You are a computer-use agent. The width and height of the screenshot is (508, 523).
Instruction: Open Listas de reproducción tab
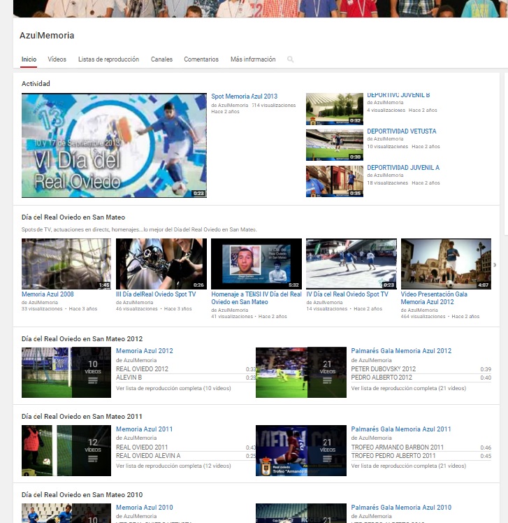(x=109, y=59)
